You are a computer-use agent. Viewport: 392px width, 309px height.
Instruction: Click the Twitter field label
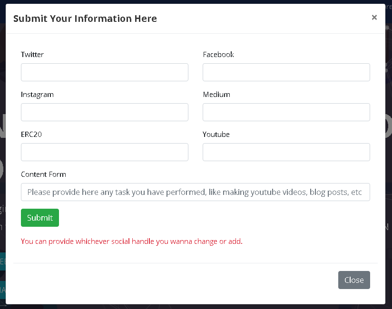(32, 55)
